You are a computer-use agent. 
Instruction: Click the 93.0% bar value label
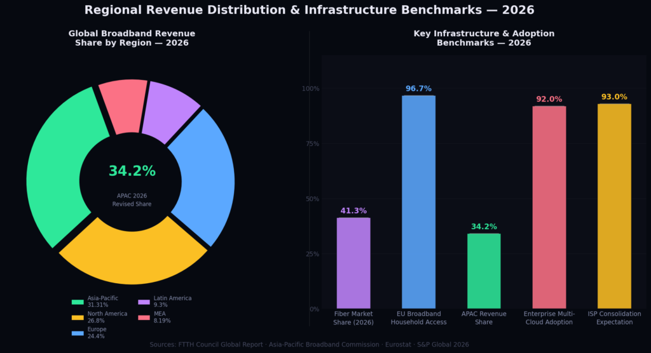pyautogui.click(x=614, y=97)
